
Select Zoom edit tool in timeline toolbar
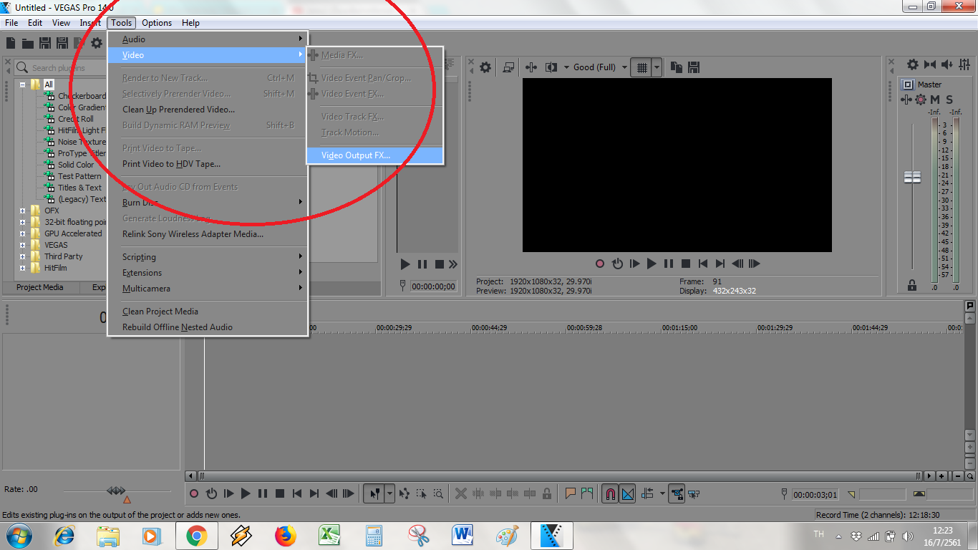[x=438, y=493]
